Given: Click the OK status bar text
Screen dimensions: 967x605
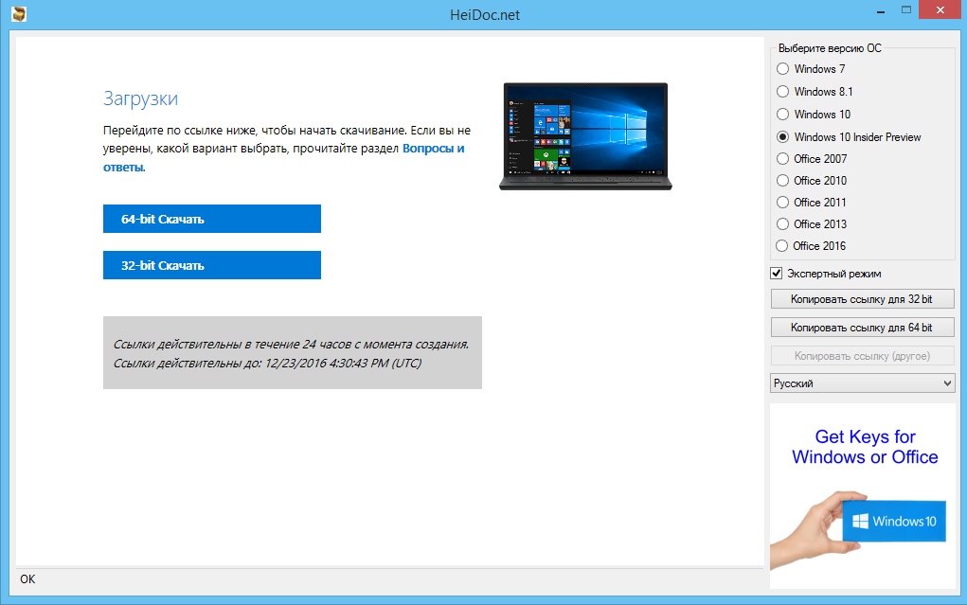Looking at the screenshot, I should click(x=27, y=579).
